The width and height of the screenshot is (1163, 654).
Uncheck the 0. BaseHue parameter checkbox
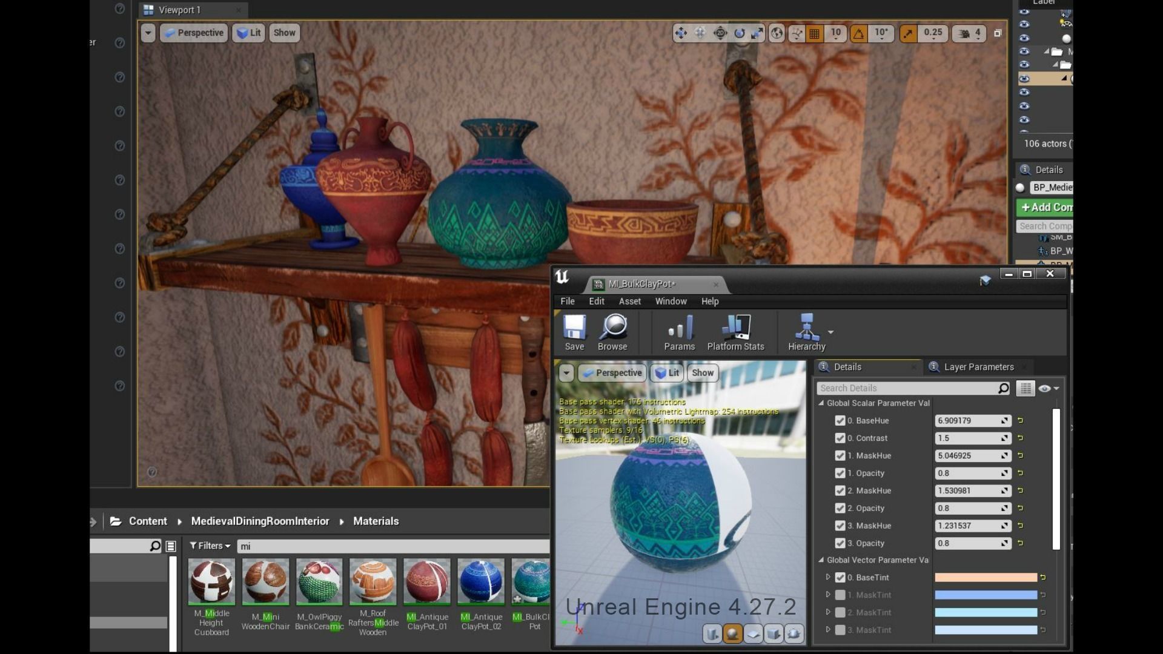tap(840, 420)
